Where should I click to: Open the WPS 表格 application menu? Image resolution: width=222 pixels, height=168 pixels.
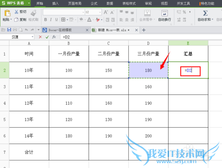(16, 3)
